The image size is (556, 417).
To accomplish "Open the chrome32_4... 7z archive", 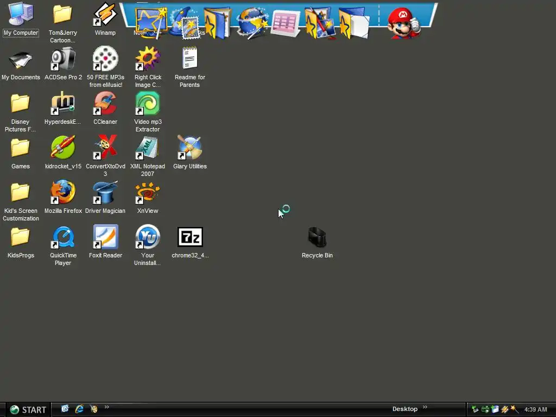I will 190,243.
